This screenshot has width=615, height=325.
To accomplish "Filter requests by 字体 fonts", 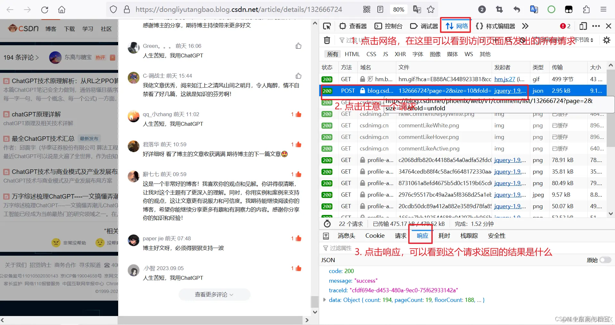I will click(x=418, y=54).
